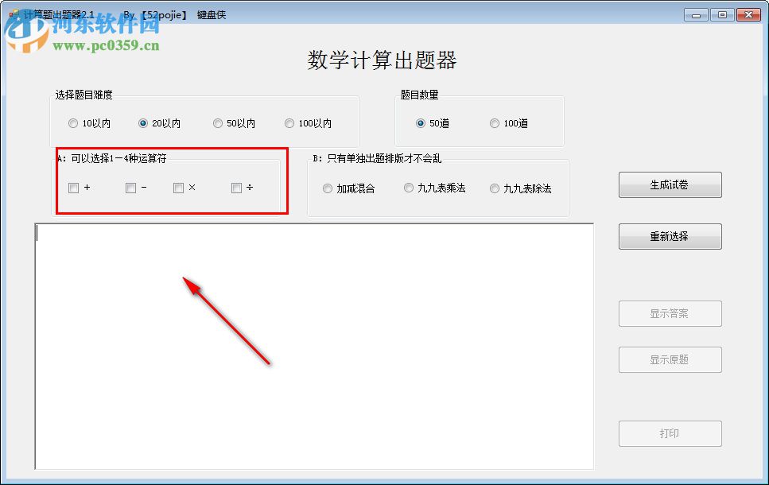Enable the ÷ division operator checkbox
769x485 pixels.
(x=235, y=188)
